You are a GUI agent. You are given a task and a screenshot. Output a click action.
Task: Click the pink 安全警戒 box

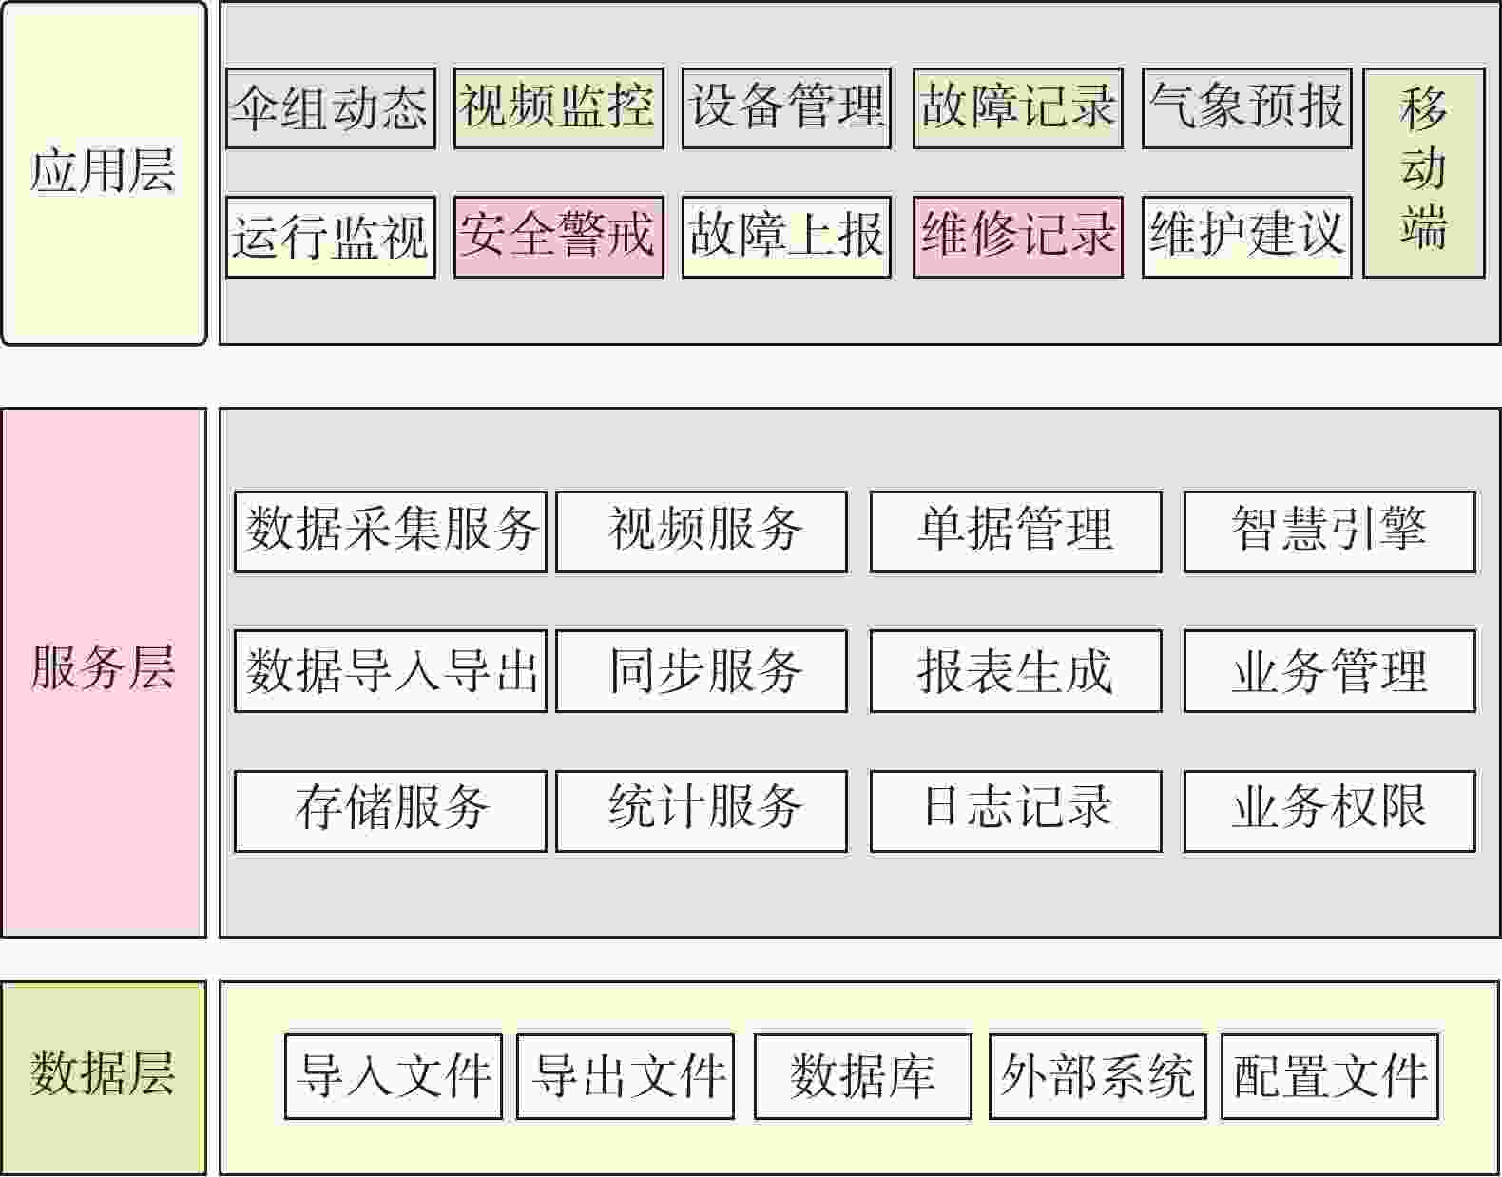pyautogui.click(x=559, y=237)
